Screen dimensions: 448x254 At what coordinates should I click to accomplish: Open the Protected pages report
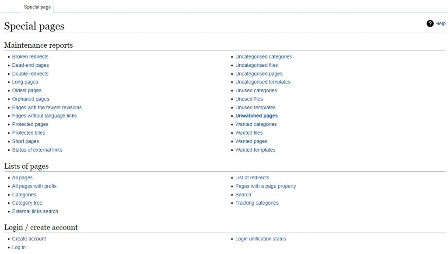pos(30,124)
